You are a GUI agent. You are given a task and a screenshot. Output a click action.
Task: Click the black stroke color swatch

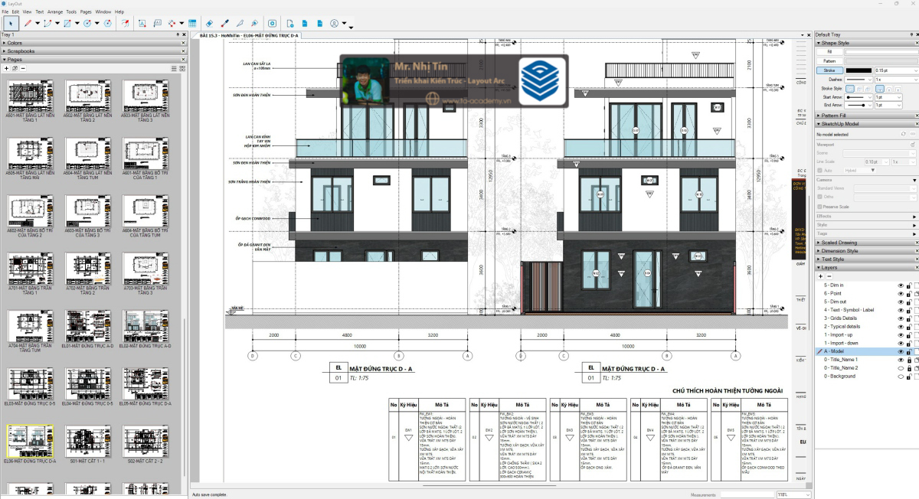(x=858, y=70)
